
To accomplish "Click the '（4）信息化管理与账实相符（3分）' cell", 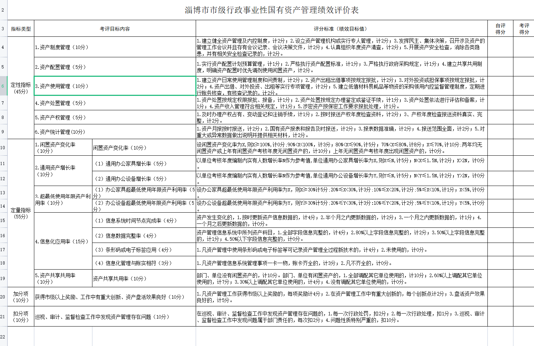I will click(144, 263).
